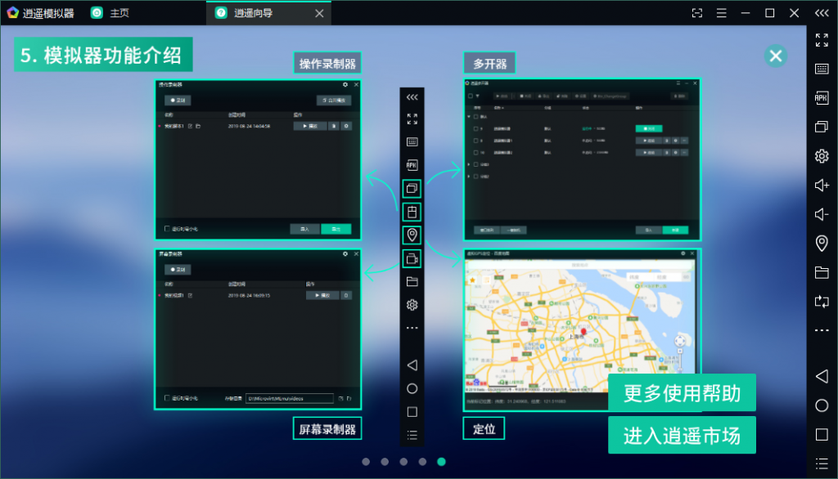
Task: Click the 进入逍遥市场 button
Action: pos(682,436)
